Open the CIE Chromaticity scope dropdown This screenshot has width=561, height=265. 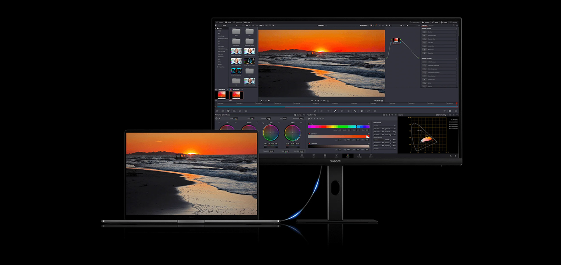442,115
